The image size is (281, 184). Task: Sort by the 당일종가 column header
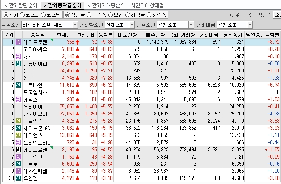[233, 35]
